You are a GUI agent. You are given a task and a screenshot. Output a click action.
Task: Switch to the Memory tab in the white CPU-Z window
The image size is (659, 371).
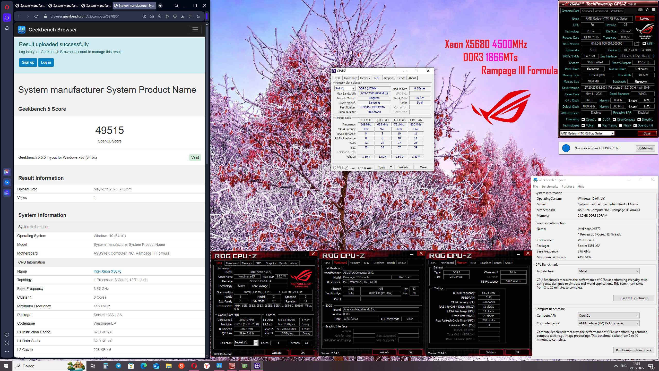click(365, 78)
